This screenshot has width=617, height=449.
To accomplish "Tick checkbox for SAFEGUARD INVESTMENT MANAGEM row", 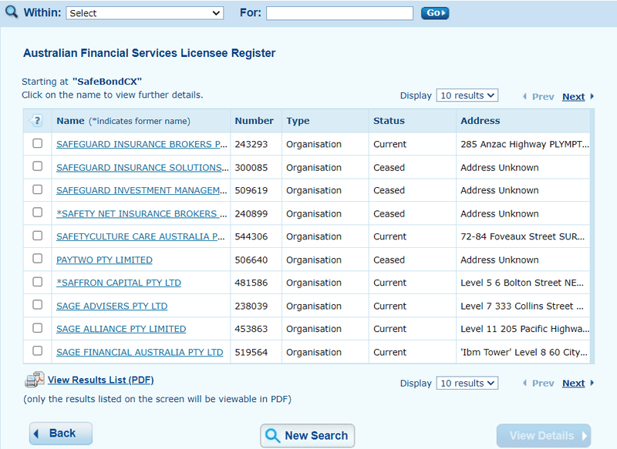I will pos(37,189).
